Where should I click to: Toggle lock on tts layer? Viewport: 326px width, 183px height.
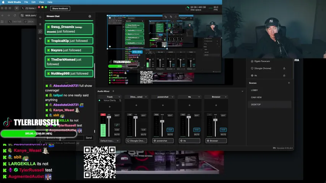pyautogui.click(x=284, y=75)
